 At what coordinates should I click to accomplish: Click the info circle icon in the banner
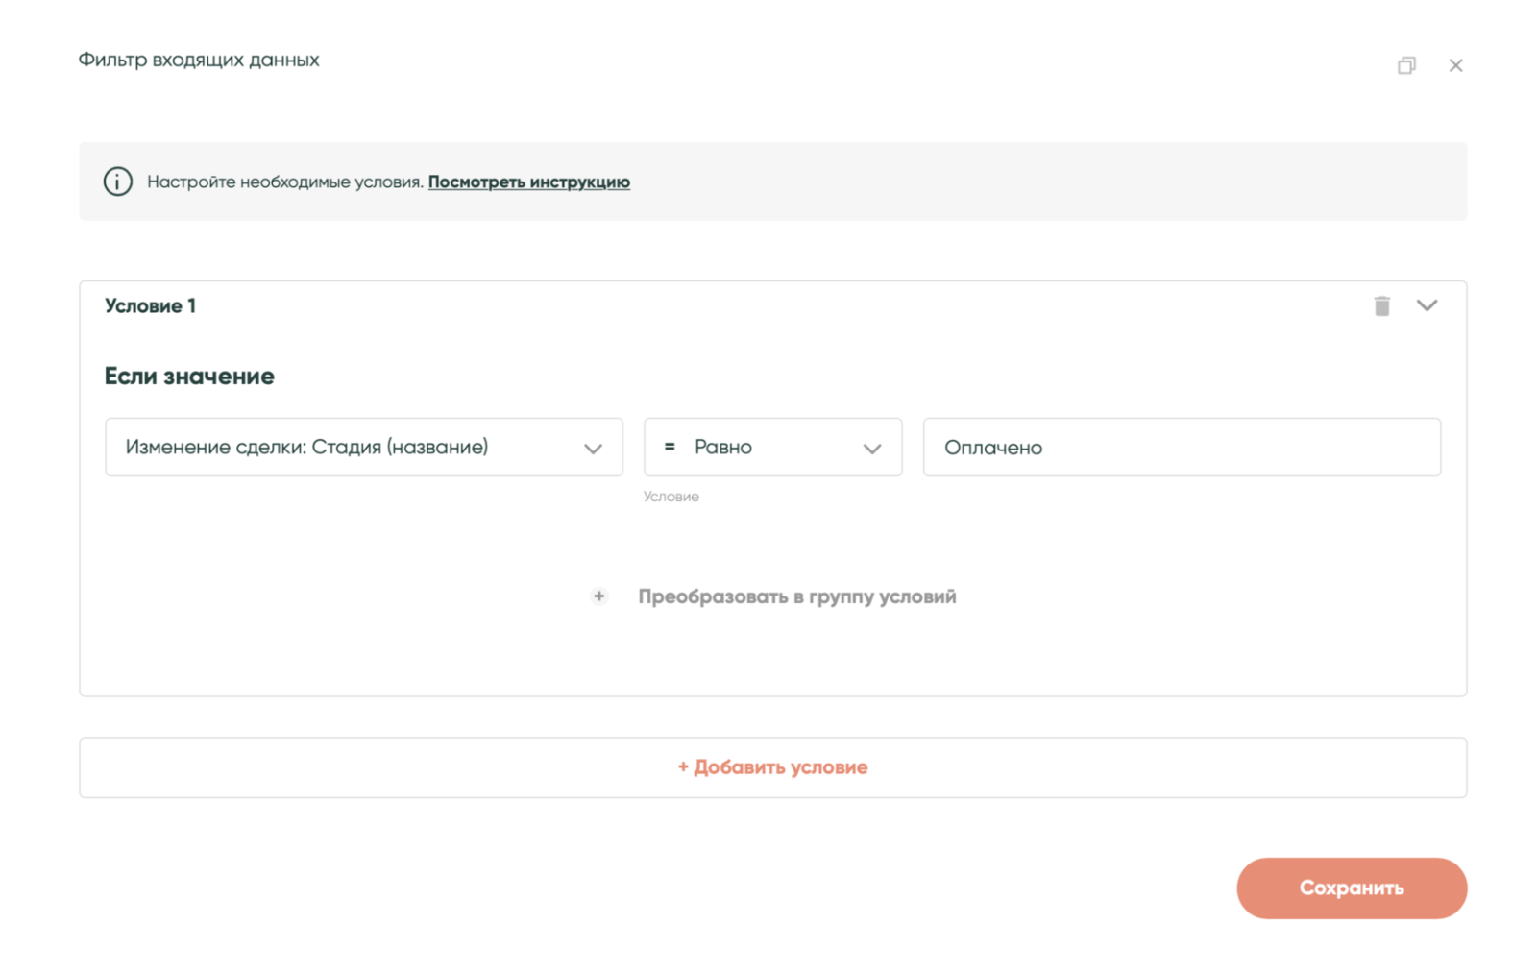[118, 182]
